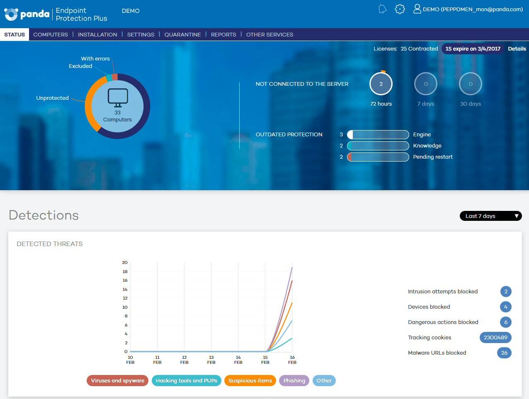Click the Malware URLs blocked count 26

coord(504,353)
